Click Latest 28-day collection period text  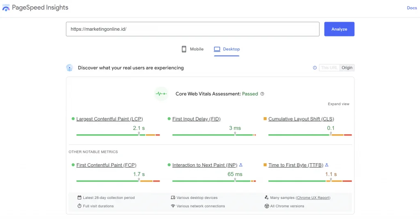(x=109, y=198)
